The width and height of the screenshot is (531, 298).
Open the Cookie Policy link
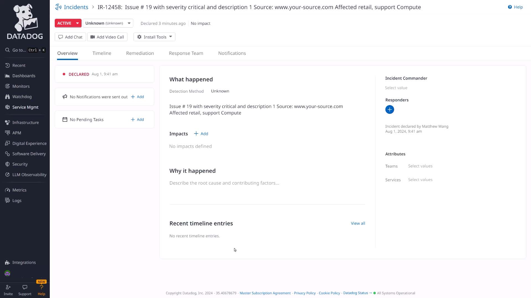click(x=329, y=293)
